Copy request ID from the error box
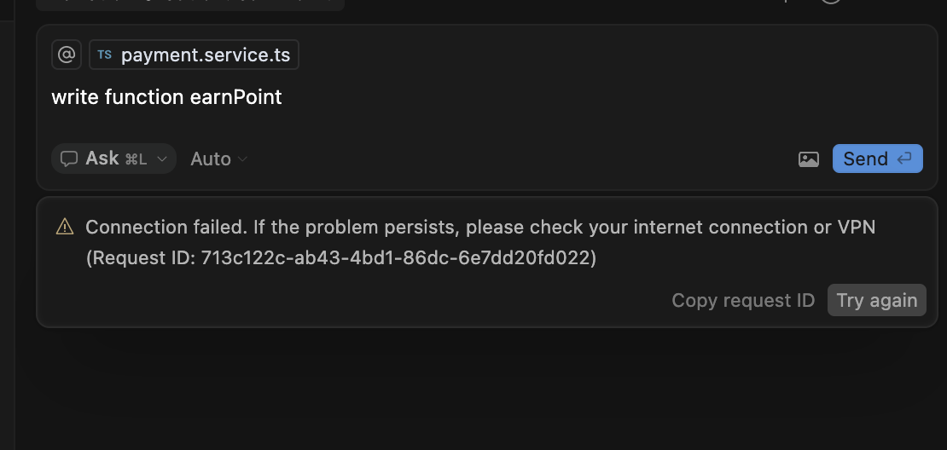947x450 pixels. pyautogui.click(x=743, y=300)
